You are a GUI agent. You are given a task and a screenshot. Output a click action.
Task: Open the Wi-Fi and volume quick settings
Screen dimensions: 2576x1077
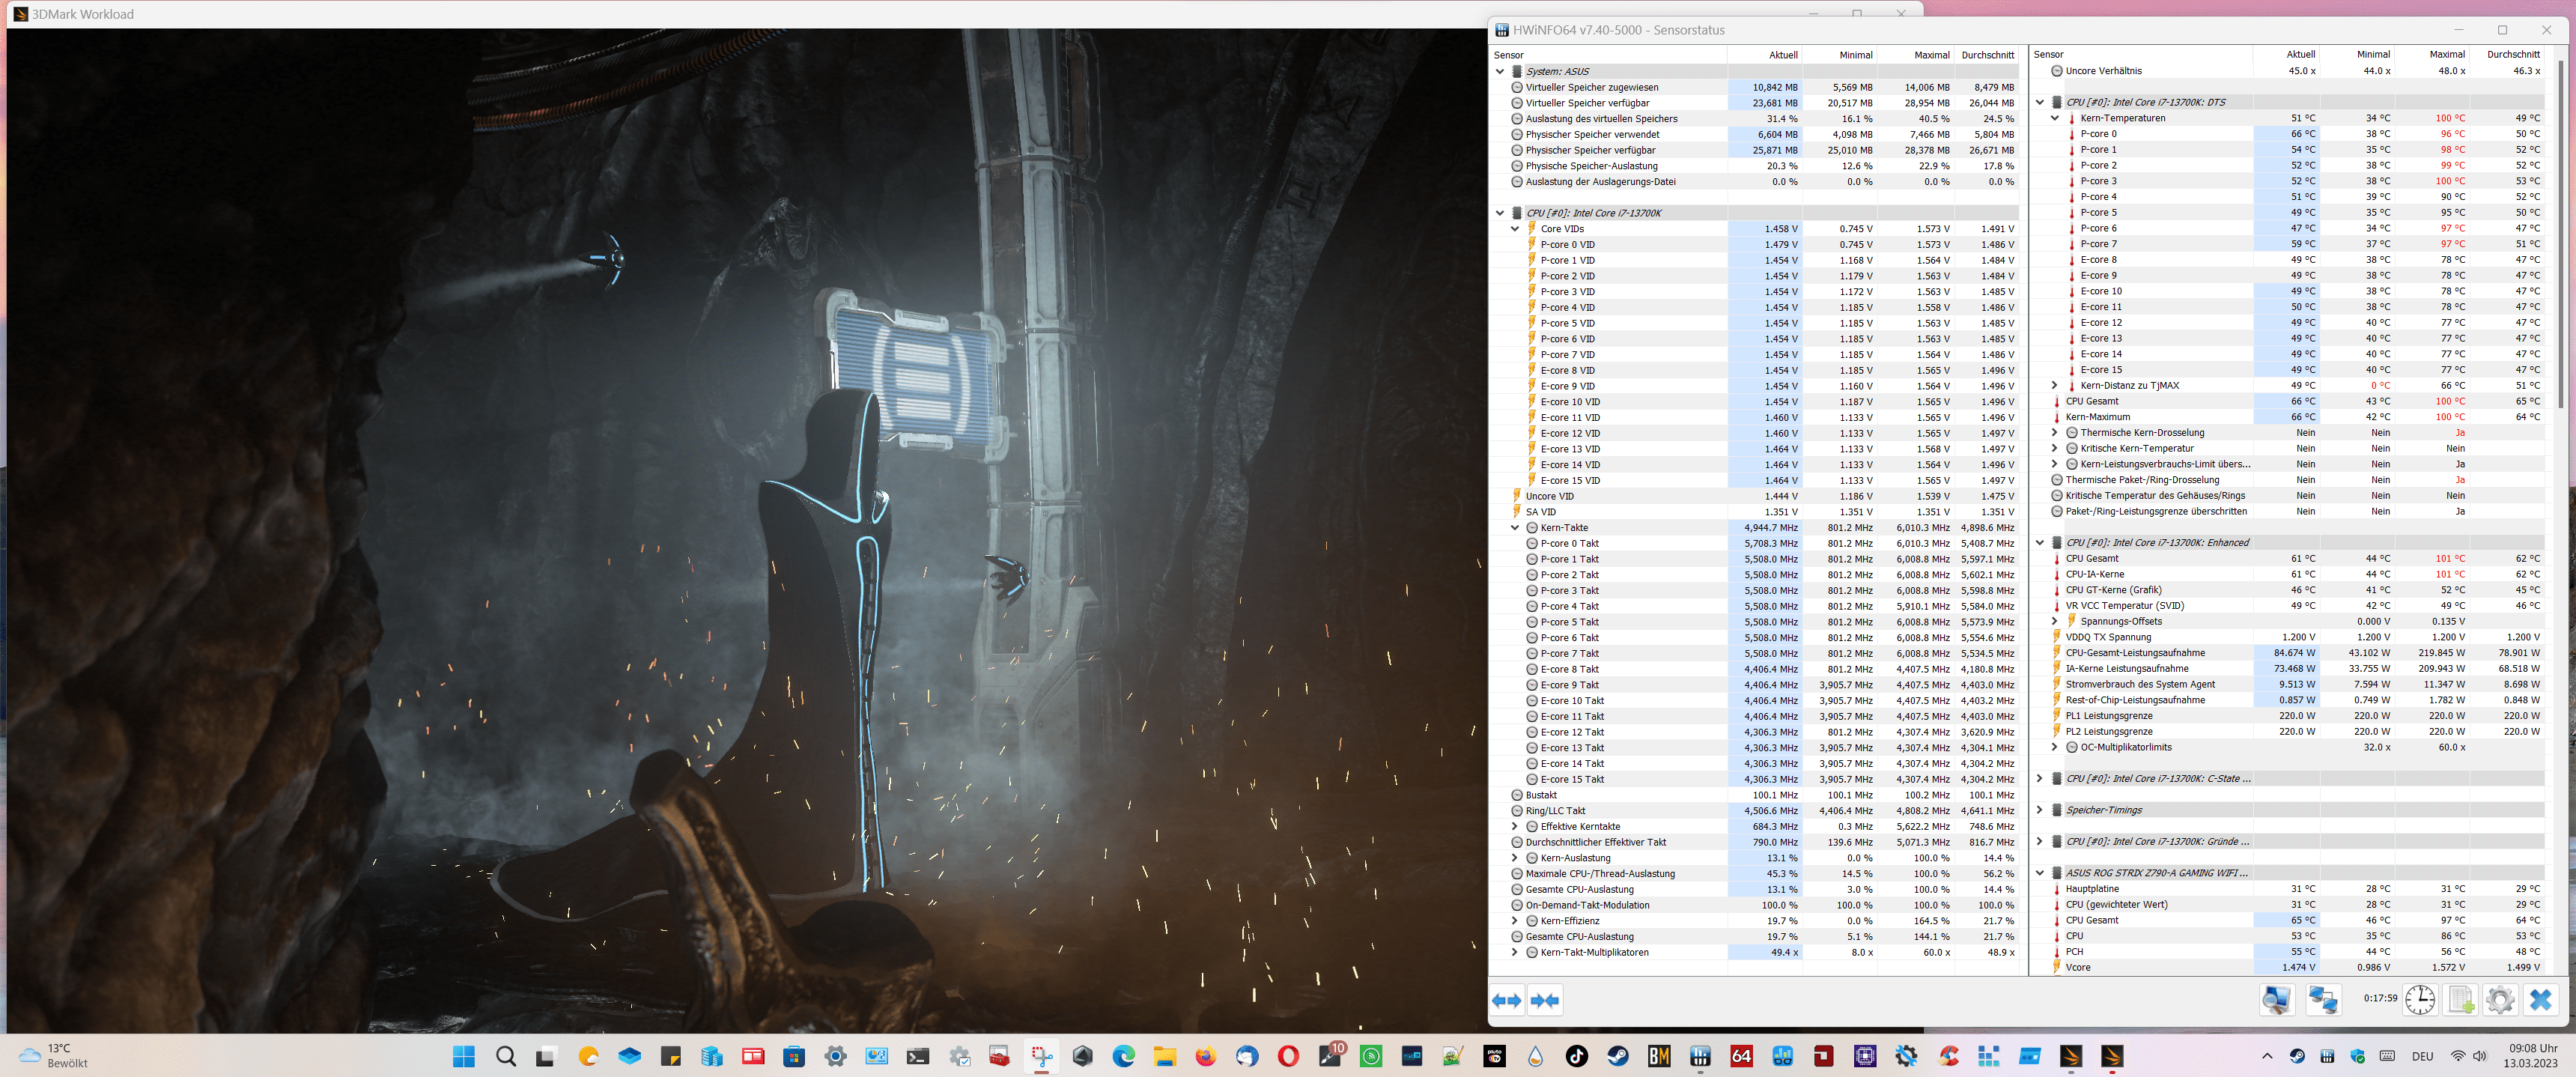tap(2468, 1056)
